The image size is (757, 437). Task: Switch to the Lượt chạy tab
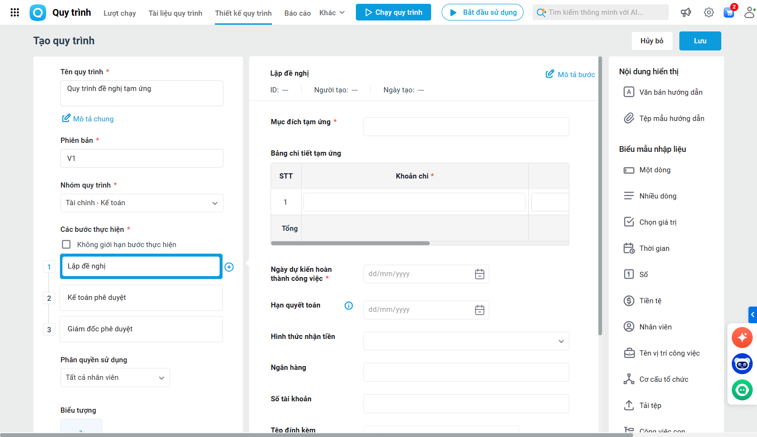[x=120, y=13]
